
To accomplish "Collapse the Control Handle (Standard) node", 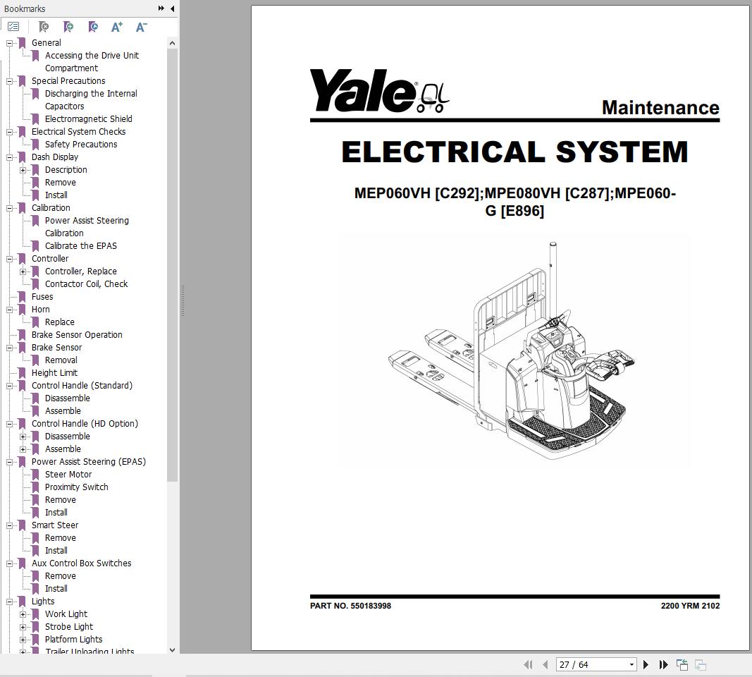I will [9, 386].
